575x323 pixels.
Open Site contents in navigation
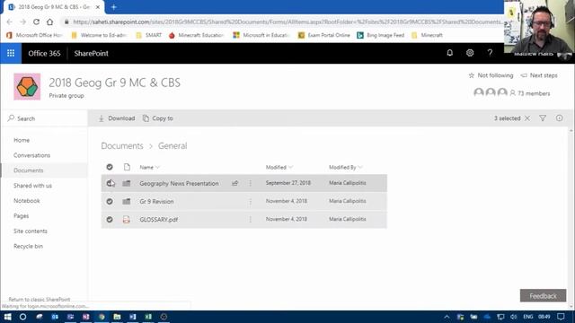(x=31, y=231)
